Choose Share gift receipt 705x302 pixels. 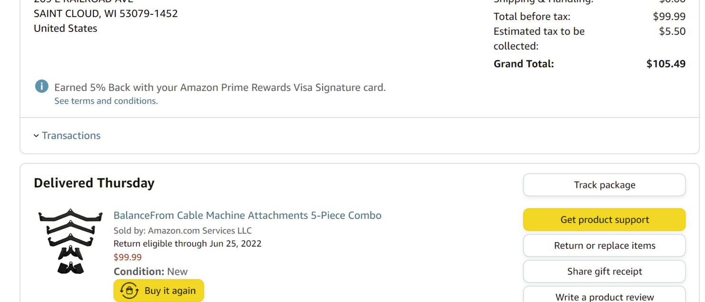pos(604,271)
